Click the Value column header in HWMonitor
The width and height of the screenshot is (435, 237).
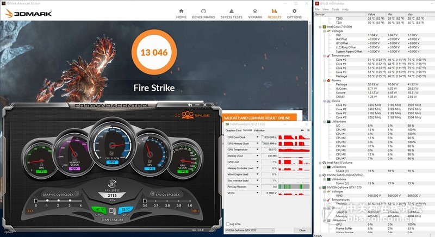(x=376, y=14)
